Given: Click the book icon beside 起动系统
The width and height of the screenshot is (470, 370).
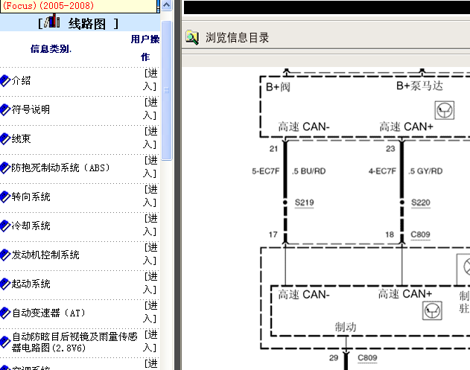Looking at the screenshot, I should point(4,284).
